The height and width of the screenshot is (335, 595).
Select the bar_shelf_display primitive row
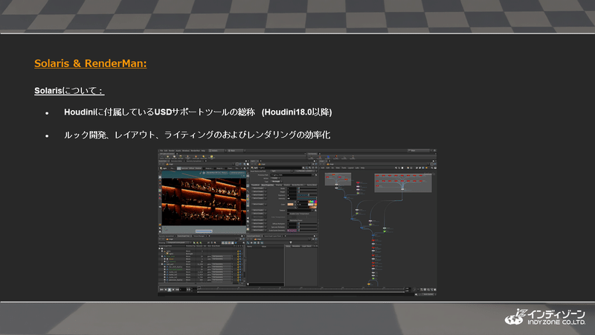tap(201, 267)
